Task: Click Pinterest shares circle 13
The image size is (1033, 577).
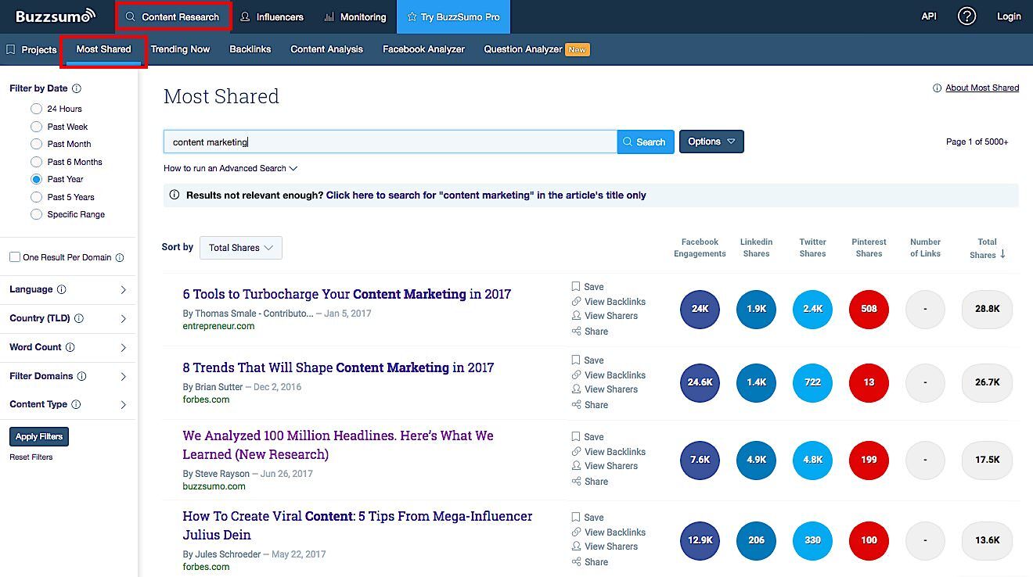Action: point(869,382)
